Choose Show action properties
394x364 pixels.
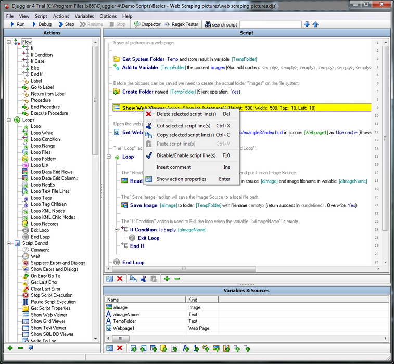click(x=192, y=179)
